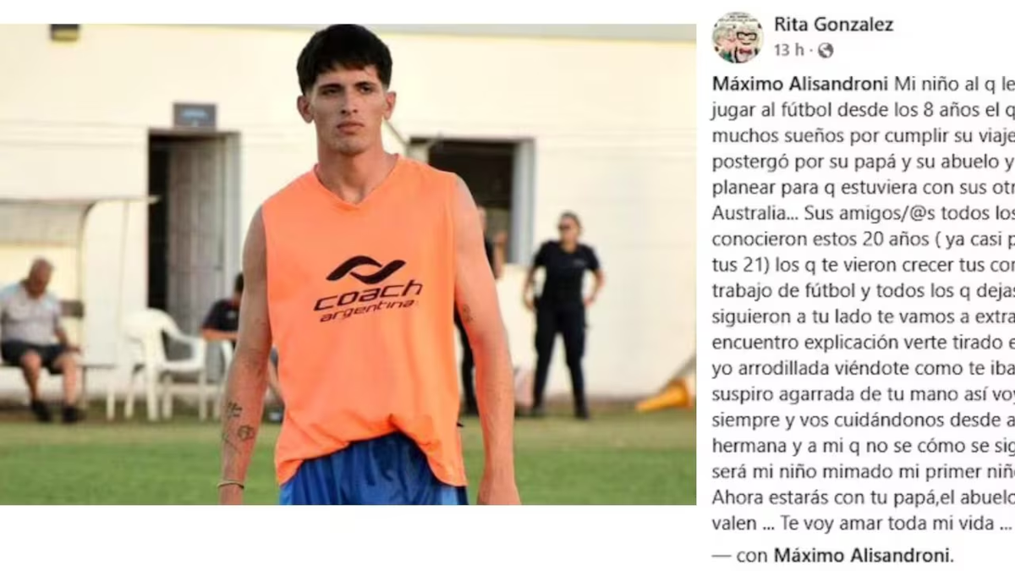The width and height of the screenshot is (1015, 571).
Task: Click the seated man at the photo's left edge
Action: pos(36,339)
